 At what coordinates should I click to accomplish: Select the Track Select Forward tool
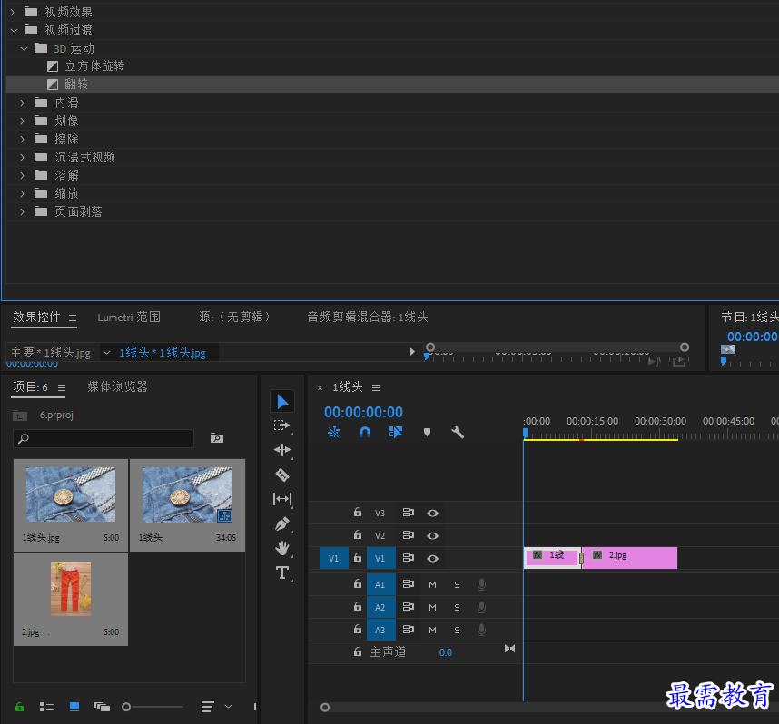coord(281,426)
